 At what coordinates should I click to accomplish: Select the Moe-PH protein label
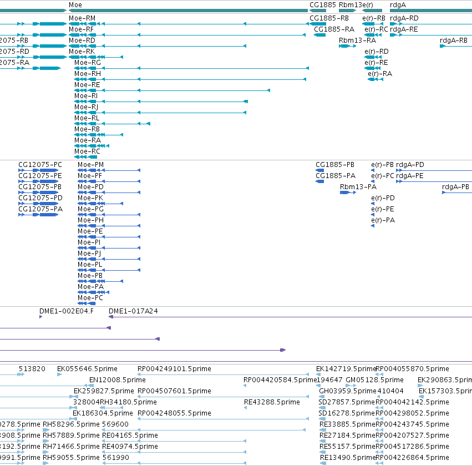coord(90,221)
